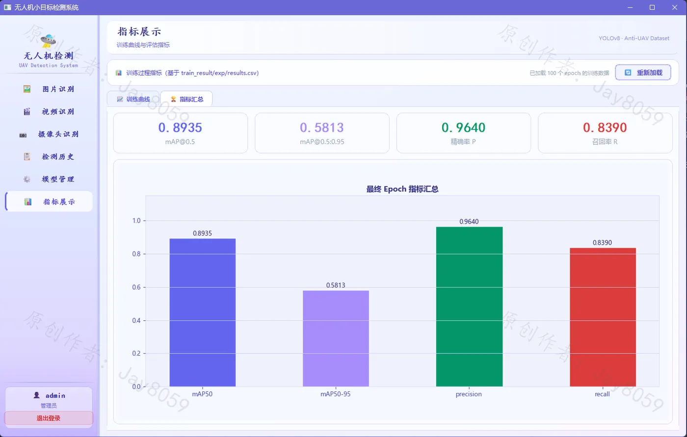Click the 召回率 R value card
The width and height of the screenshot is (687, 437).
coord(605,133)
